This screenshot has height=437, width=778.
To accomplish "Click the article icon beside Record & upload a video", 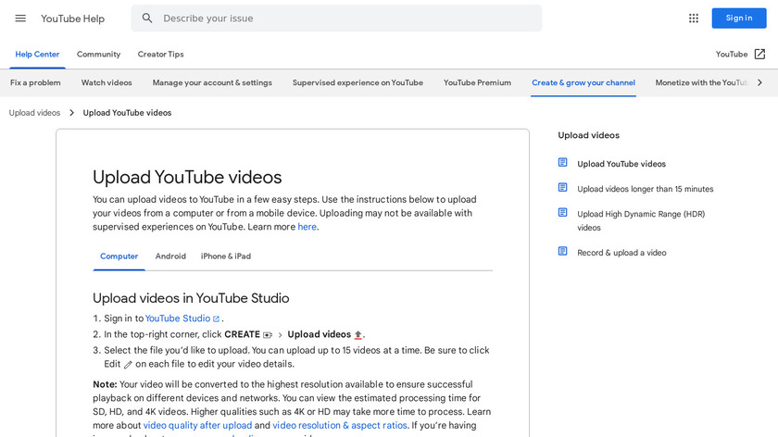I will click(563, 251).
